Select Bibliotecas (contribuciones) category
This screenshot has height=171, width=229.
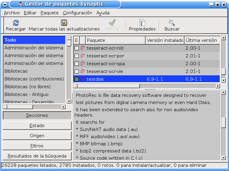[34, 79]
